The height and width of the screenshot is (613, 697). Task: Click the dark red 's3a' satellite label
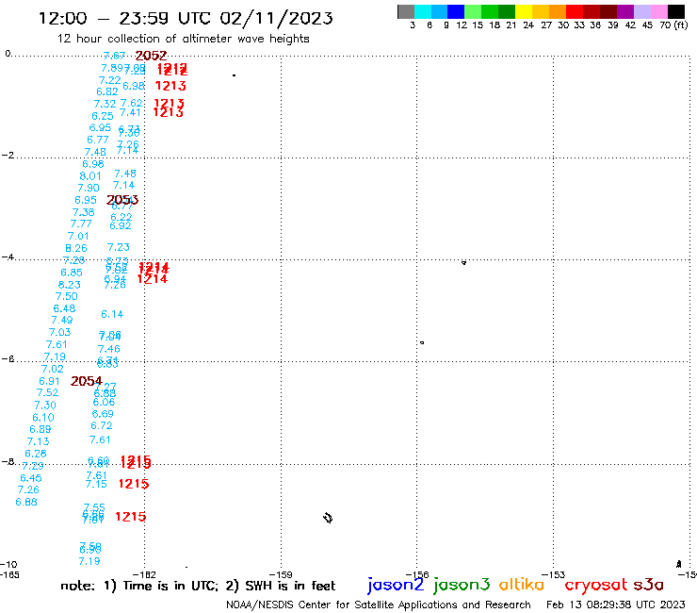click(x=649, y=585)
